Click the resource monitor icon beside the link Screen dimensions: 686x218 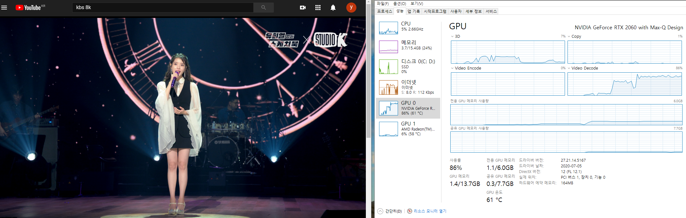tap(409, 211)
